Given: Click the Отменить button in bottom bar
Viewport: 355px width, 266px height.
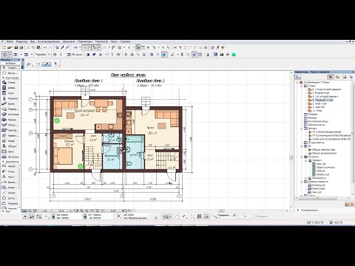Looking at the screenshot, I should click(x=261, y=216).
